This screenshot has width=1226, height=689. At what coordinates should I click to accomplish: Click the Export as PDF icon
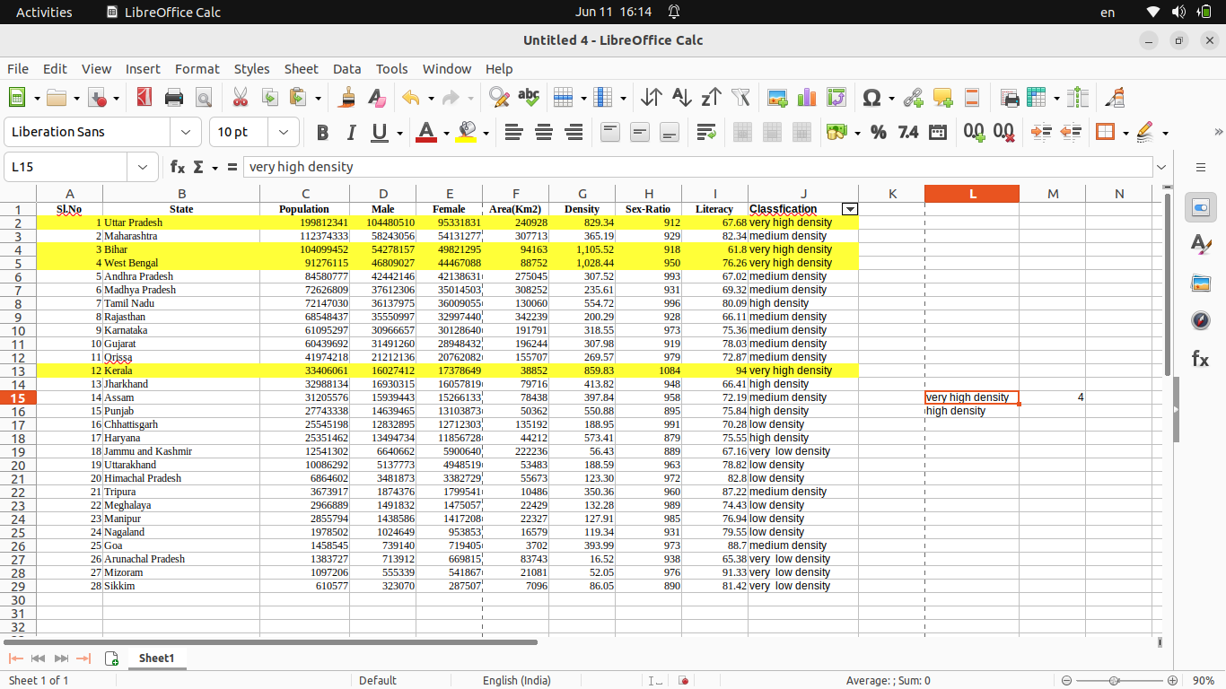(x=144, y=98)
